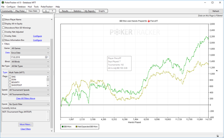
Task: Switch to the Statistics tab
Action: click(x=77, y=11)
